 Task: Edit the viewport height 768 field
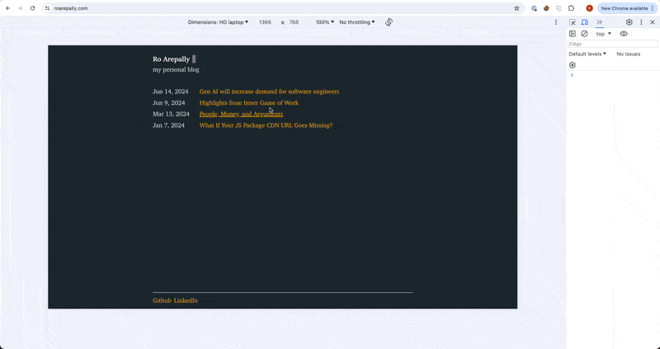click(294, 22)
